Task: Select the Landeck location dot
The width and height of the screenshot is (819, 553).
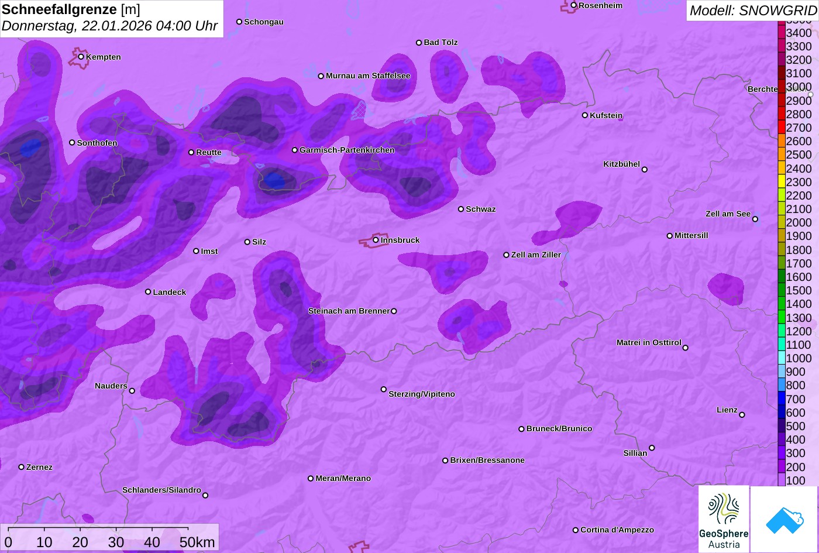Action: pyautogui.click(x=148, y=292)
